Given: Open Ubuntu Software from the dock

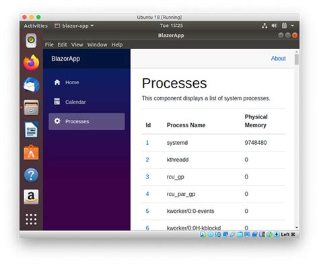Looking at the screenshot, I should [x=31, y=152].
